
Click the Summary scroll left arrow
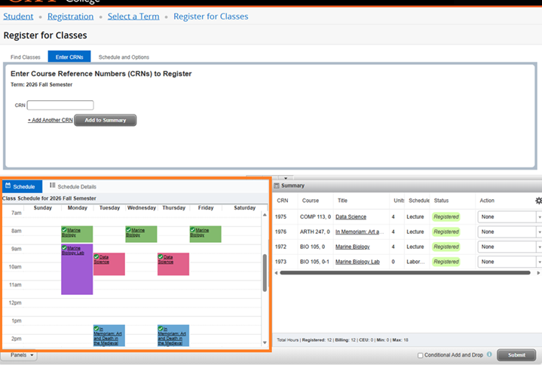(x=276, y=273)
